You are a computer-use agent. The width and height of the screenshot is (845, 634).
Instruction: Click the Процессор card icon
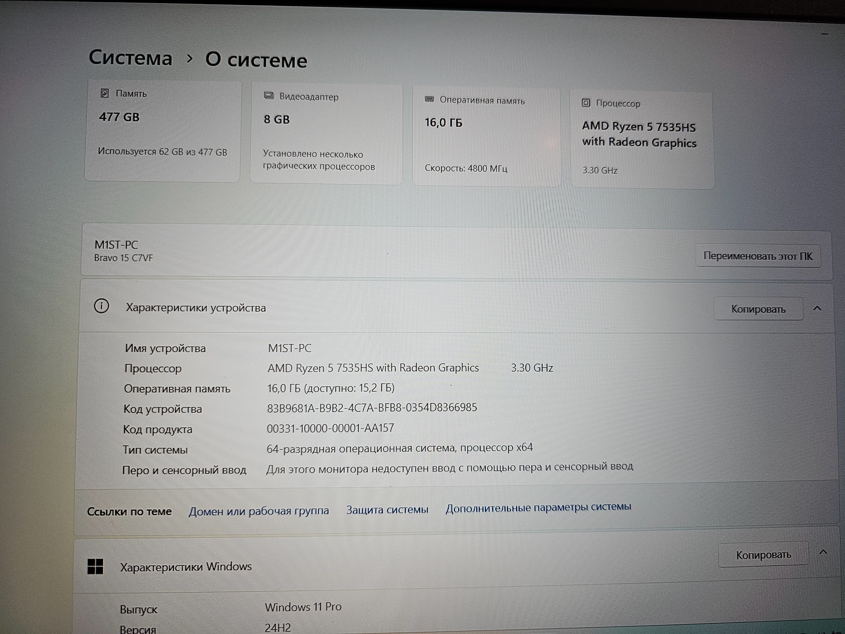[586, 102]
